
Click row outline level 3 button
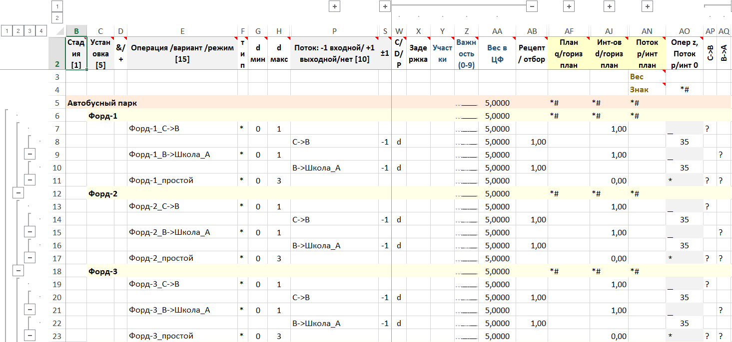coord(30,31)
